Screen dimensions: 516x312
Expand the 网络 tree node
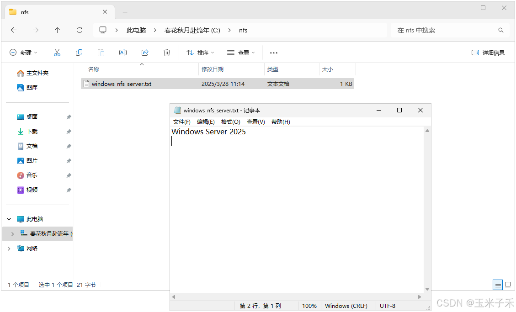(9, 248)
